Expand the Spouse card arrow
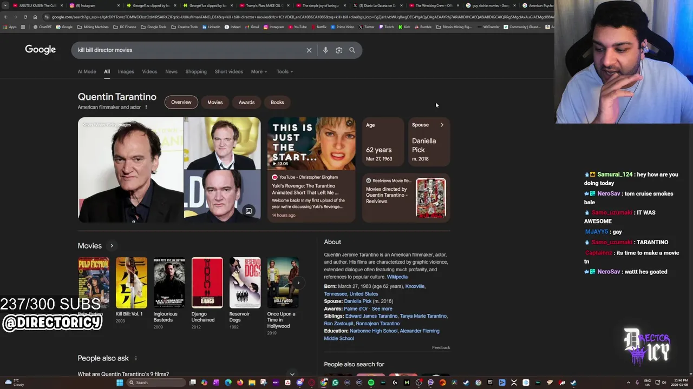The width and height of the screenshot is (693, 389). coord(442,125)
